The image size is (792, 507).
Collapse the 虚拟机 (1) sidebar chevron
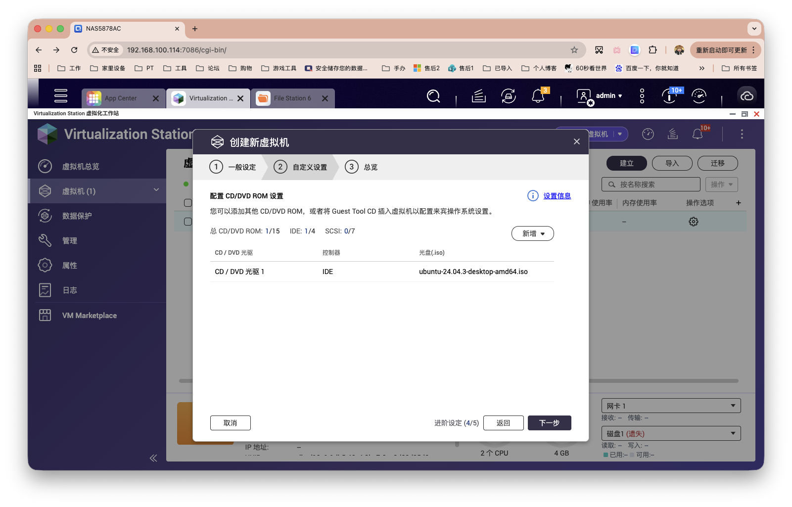tap(156, 190)
